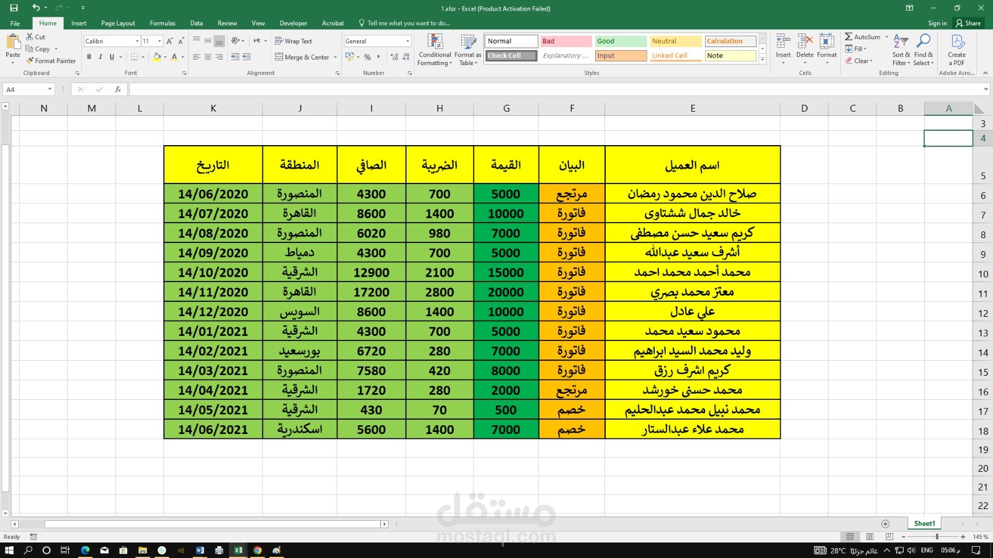Click the Share button
The height and width of the screenshot is (558, 993).
[968, 23]
